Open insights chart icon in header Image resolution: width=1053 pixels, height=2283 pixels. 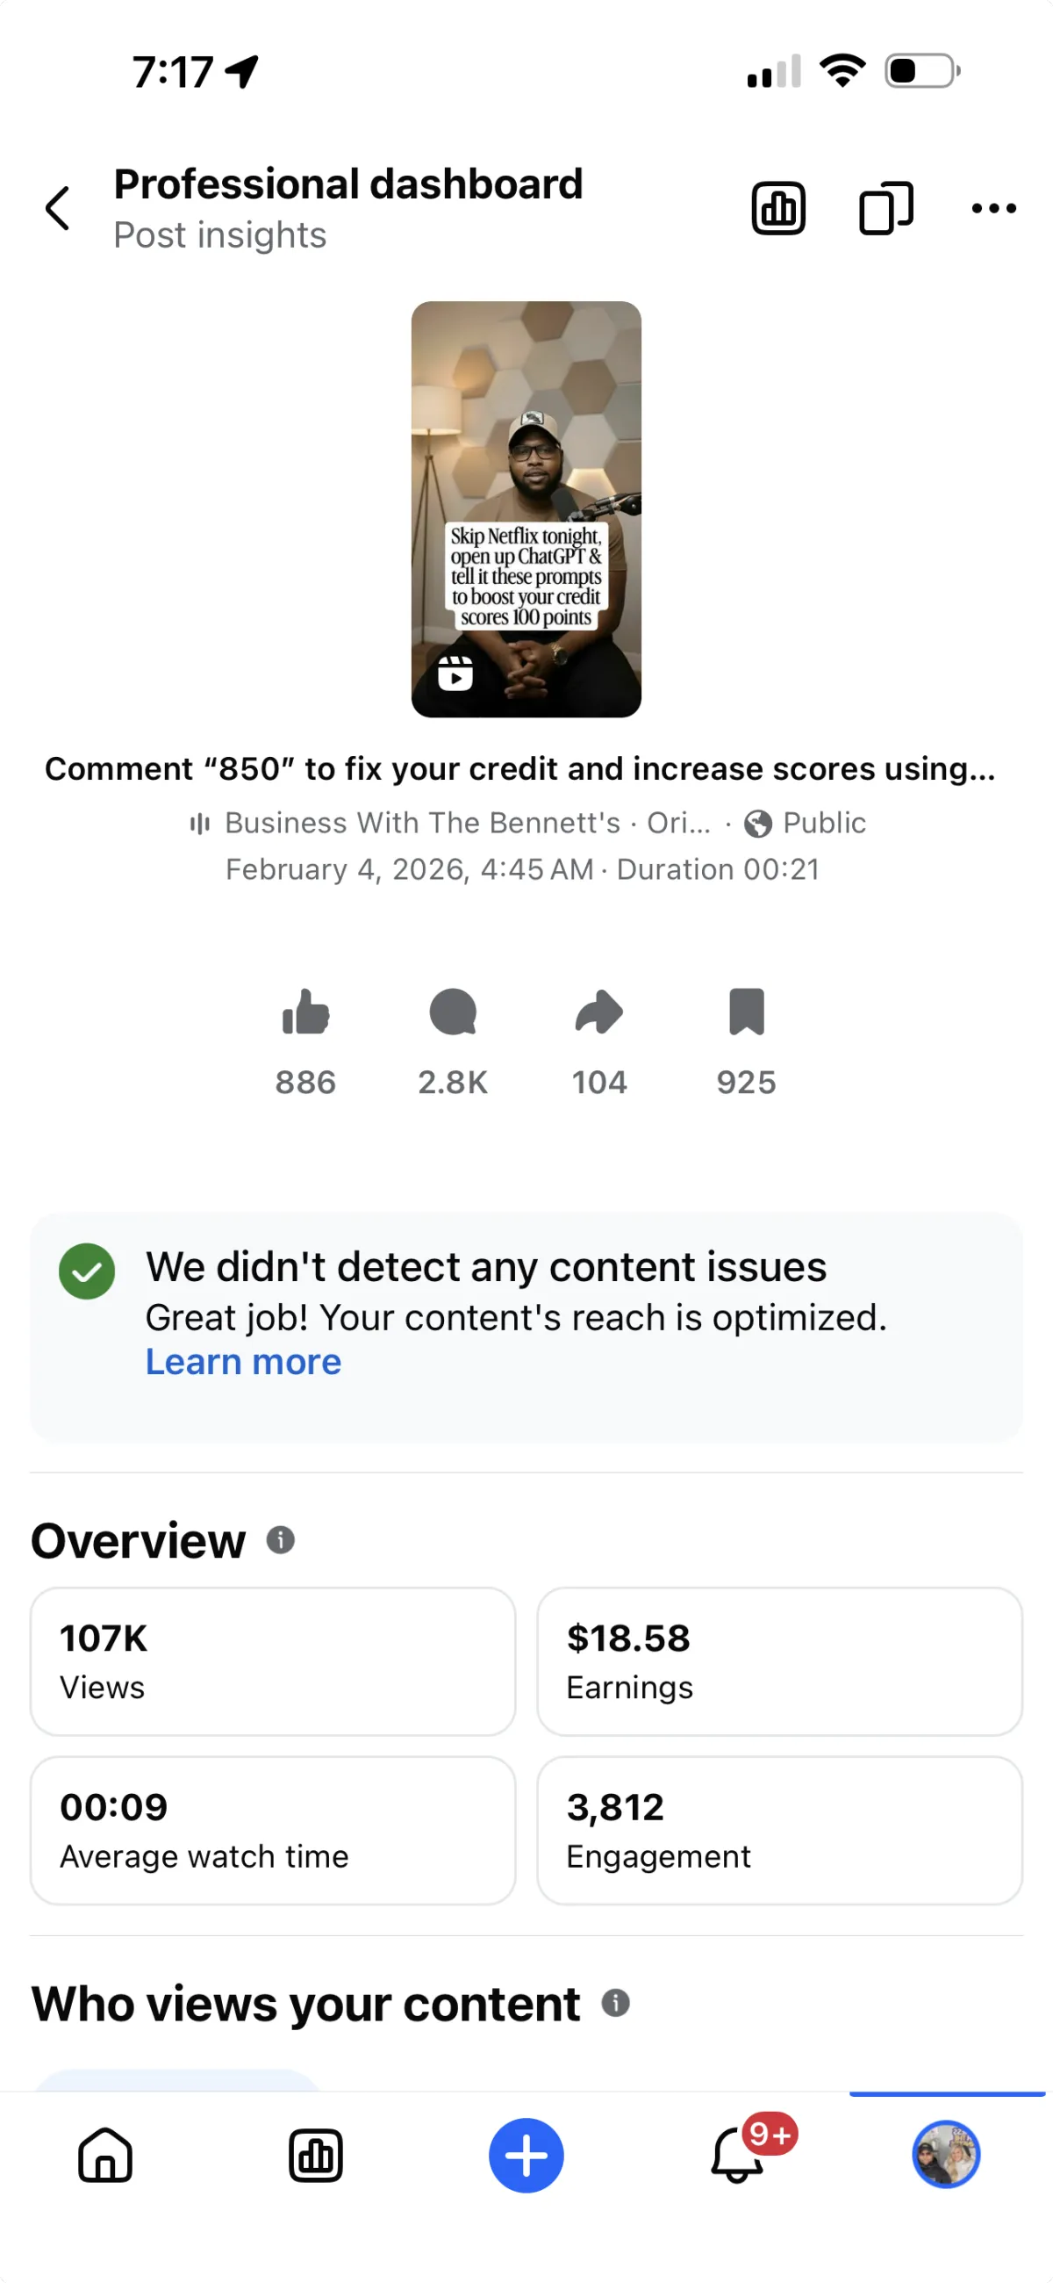[777, 209]
